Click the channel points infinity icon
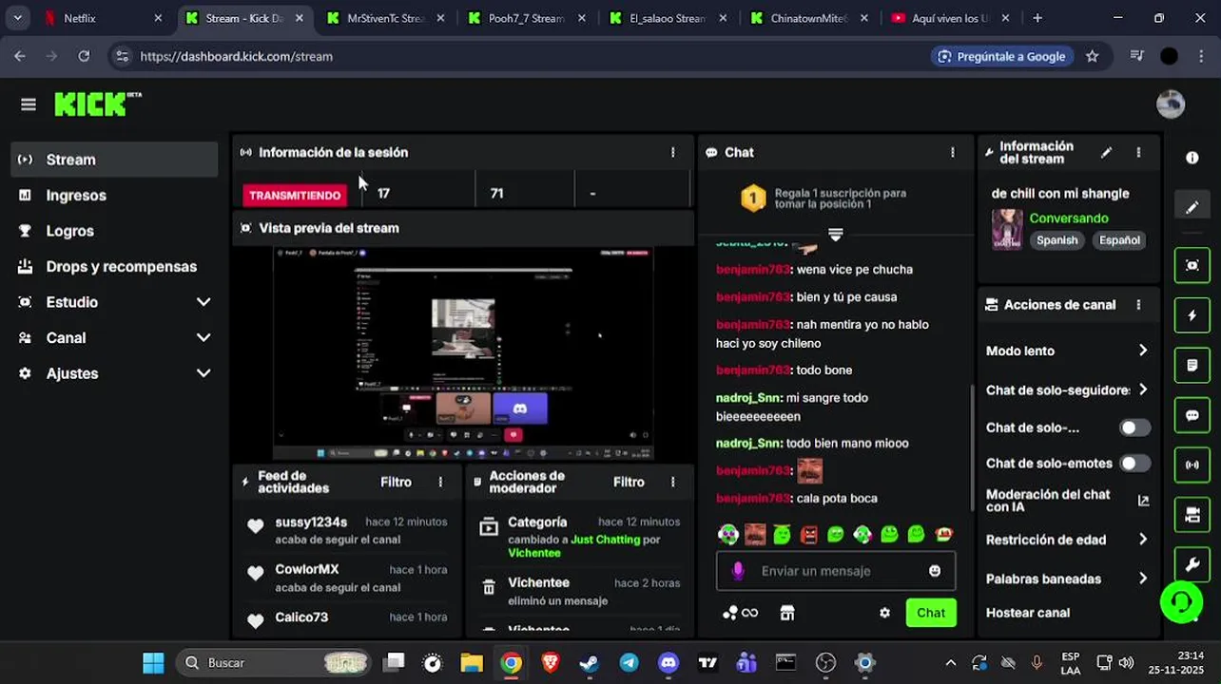The height and width of the screenshot is (684, 1221). [740, 613]
